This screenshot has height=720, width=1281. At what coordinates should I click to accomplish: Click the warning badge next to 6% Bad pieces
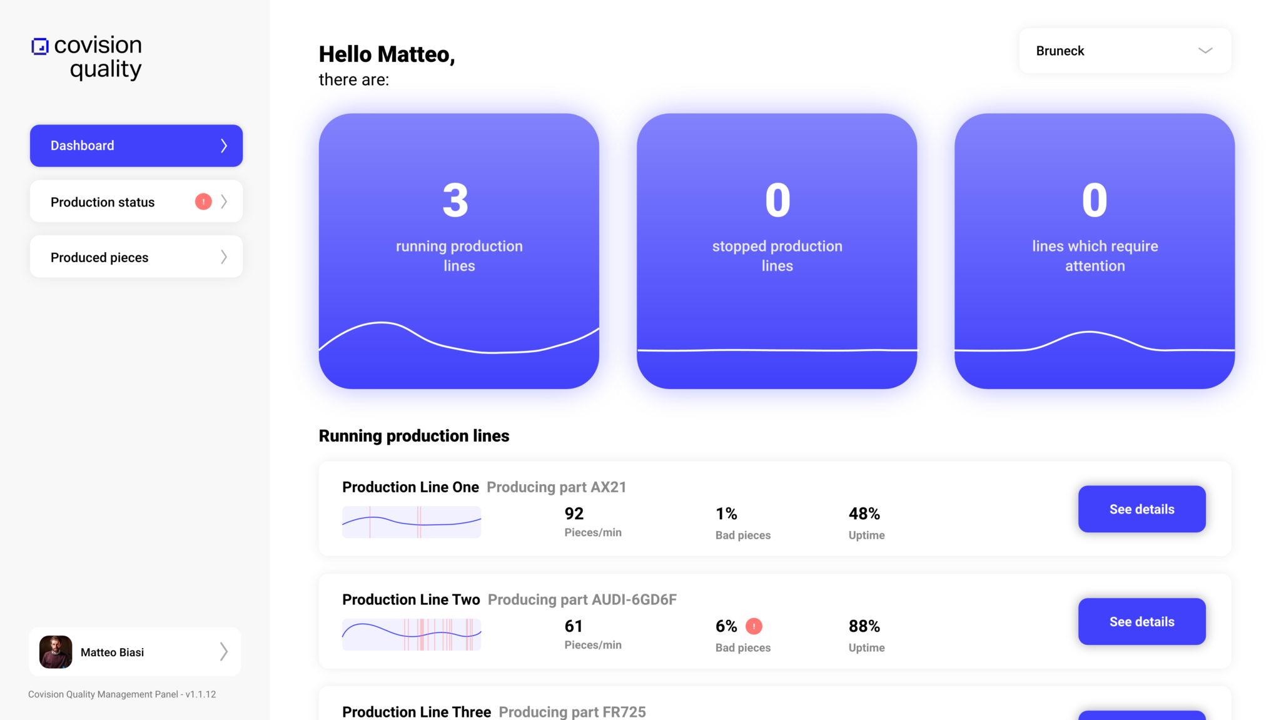[754, 626]
